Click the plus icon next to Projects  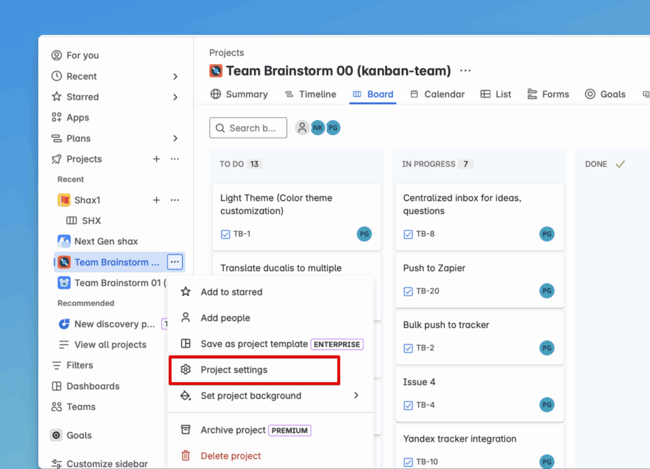pos(156,159)
